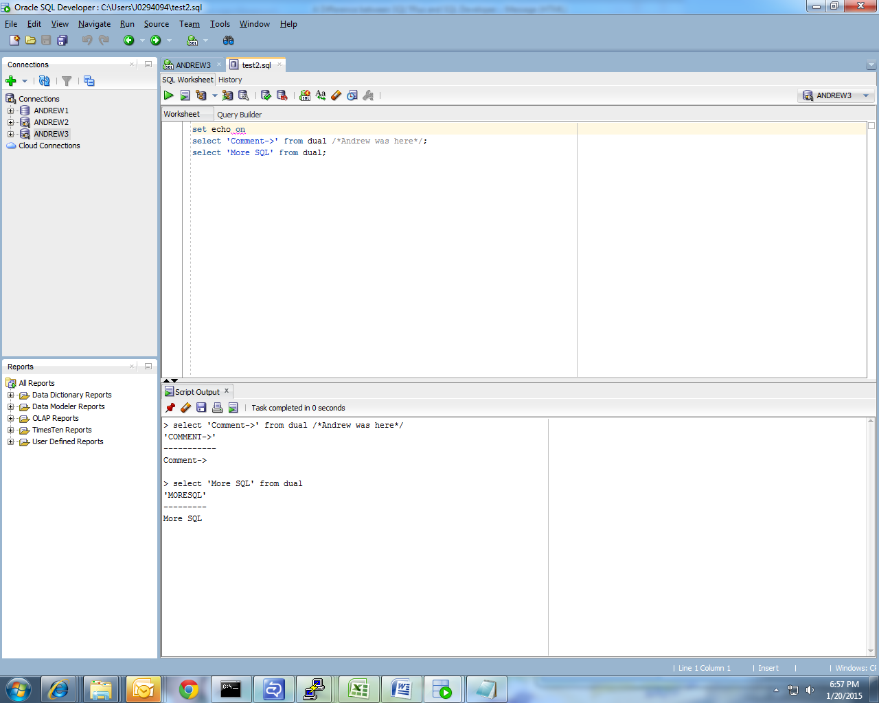Click the run script icon in Script Output toolbar
Screen dimensions: 879x703
233,408
